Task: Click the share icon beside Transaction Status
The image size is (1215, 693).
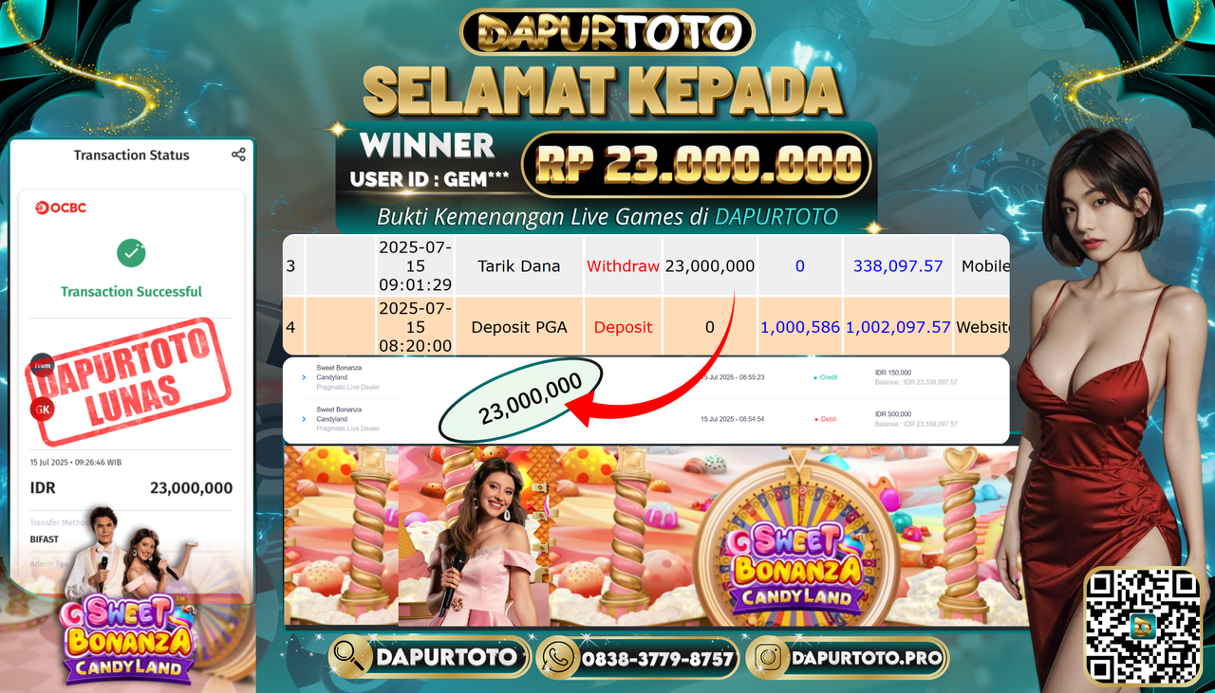Action: pyautogui.click(x=238, y=155)
